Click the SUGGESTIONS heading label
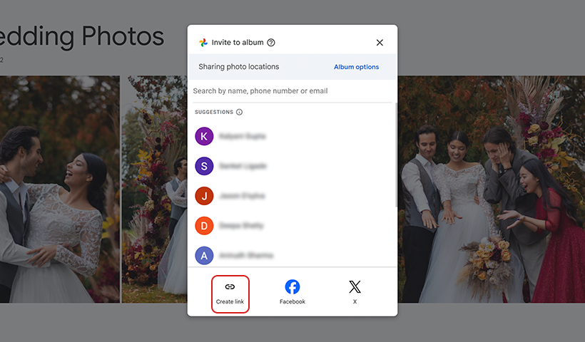Screen dimensions: 585x342 coord(214,112)
